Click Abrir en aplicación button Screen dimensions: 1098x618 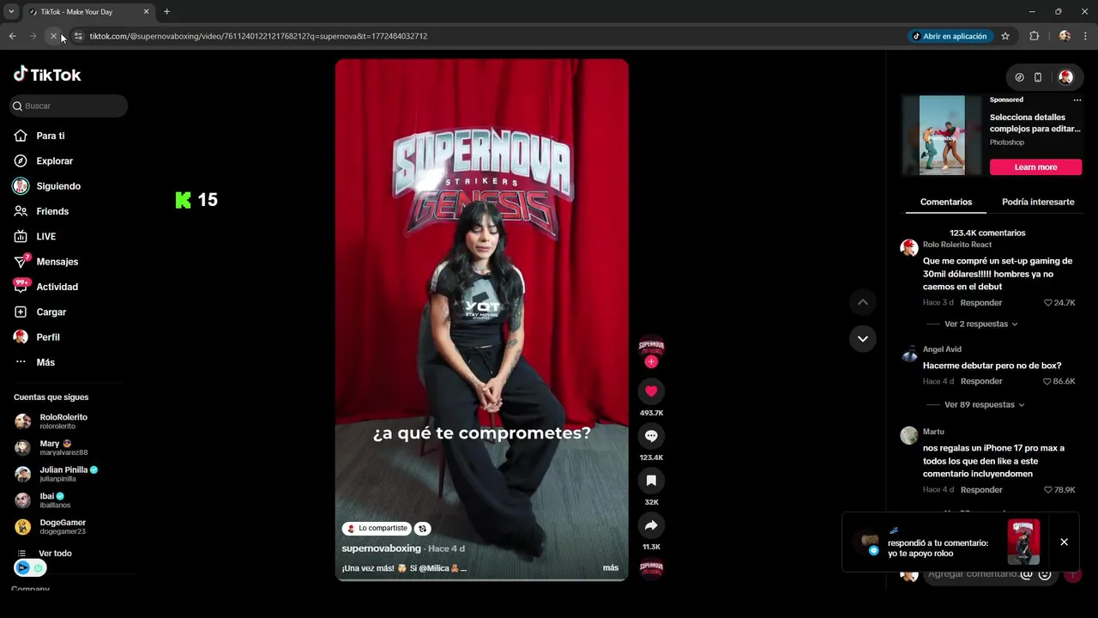[x=950, y=36]
